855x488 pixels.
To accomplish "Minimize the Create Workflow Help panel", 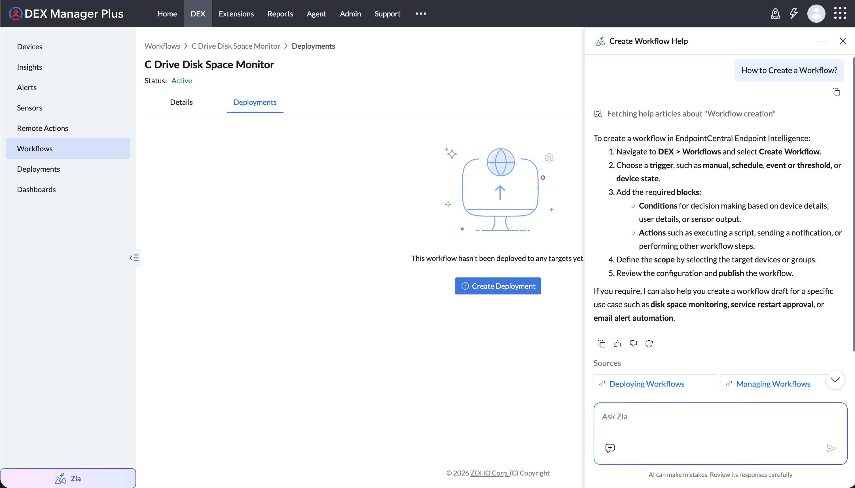I will click(x=822, y=41).
